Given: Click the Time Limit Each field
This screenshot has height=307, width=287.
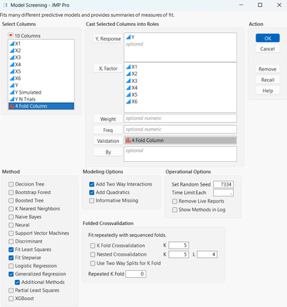Looking at the screenshot, I should click(223, 193).
